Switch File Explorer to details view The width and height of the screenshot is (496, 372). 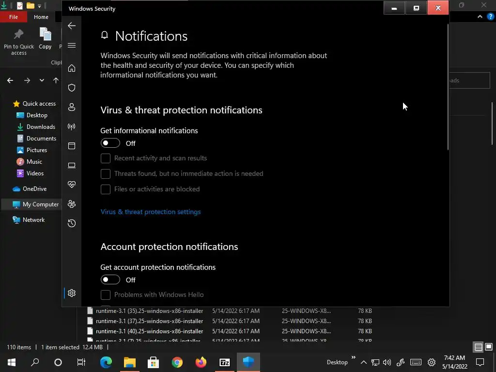coord(478,347)
